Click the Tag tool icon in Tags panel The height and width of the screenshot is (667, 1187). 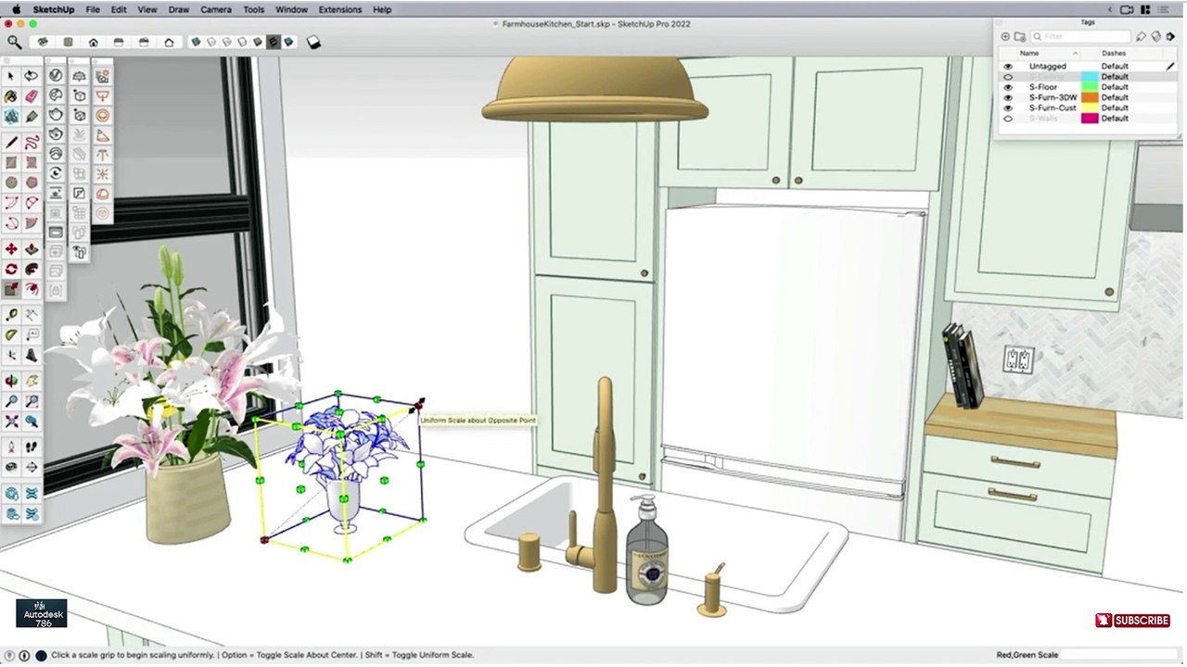[x=1142, y=37]
